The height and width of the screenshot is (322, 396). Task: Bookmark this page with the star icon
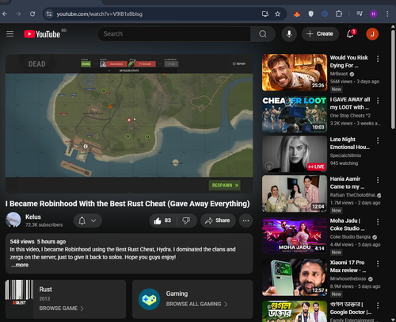pyautogui.click(x=277, y=13)
